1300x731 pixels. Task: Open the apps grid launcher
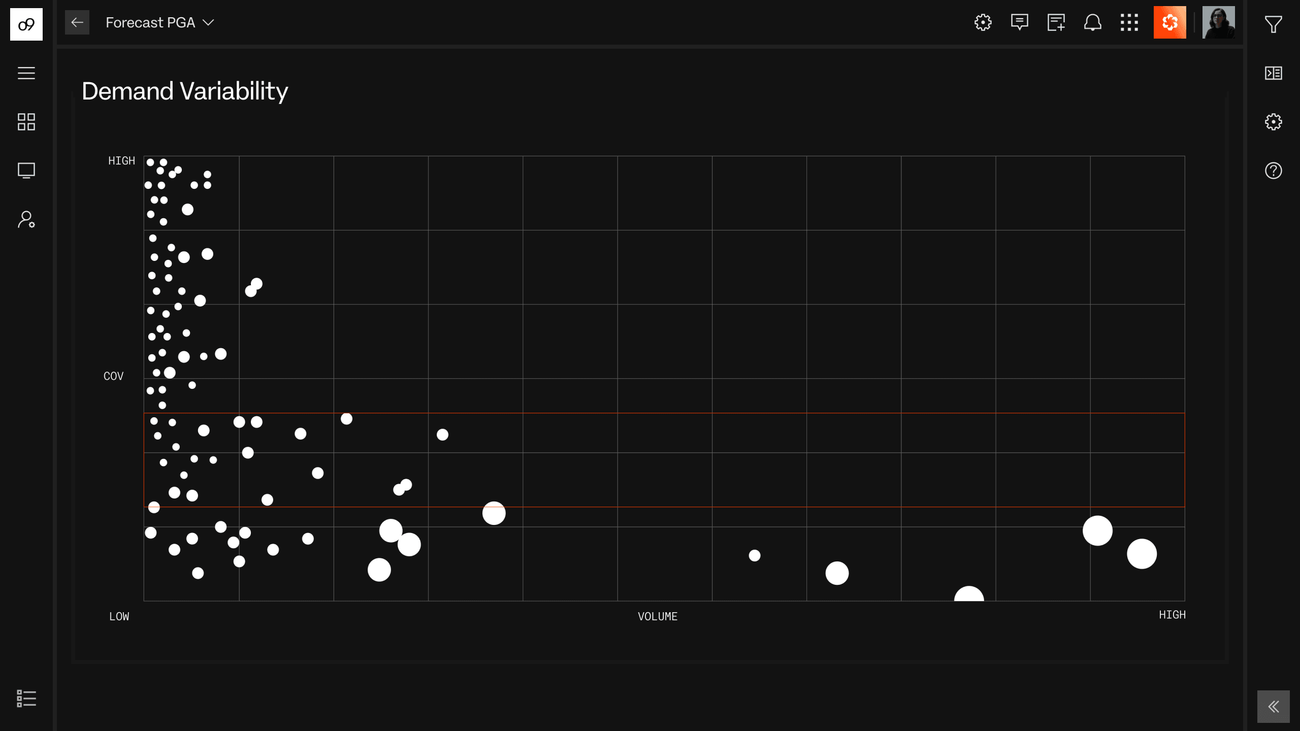point(1129,22)
